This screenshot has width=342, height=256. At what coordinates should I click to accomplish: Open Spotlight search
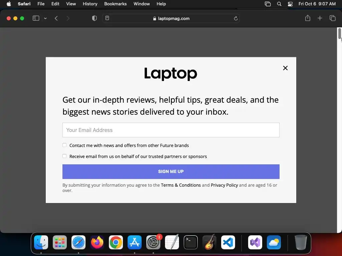(279, 4)
